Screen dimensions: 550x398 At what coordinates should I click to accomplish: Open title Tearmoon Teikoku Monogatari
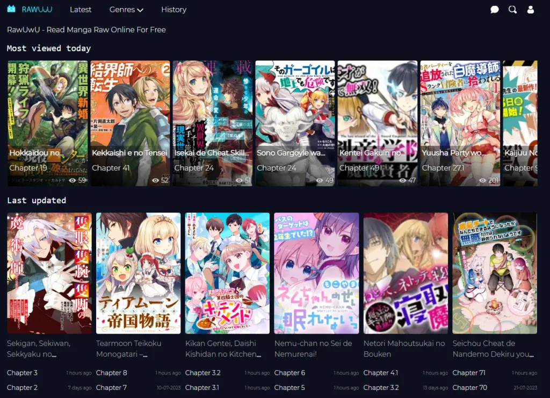tap(128, 349)
